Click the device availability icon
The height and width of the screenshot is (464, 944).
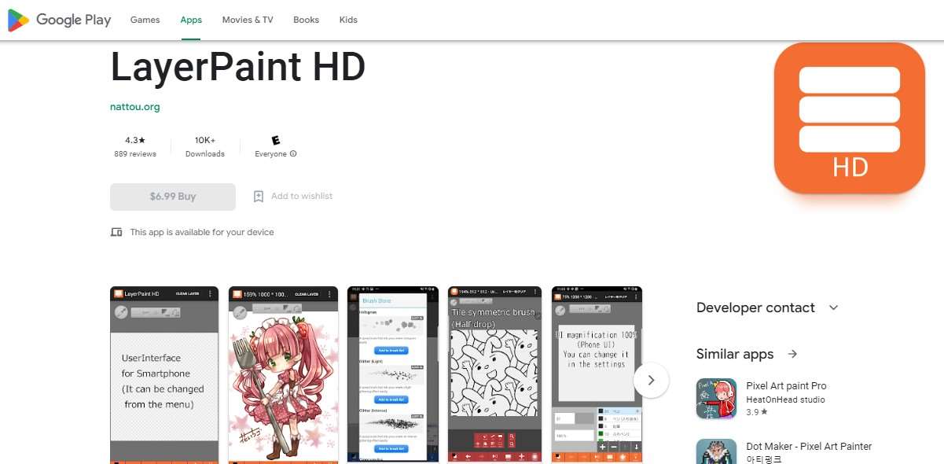pyautogui.click(x=116, y=232)
